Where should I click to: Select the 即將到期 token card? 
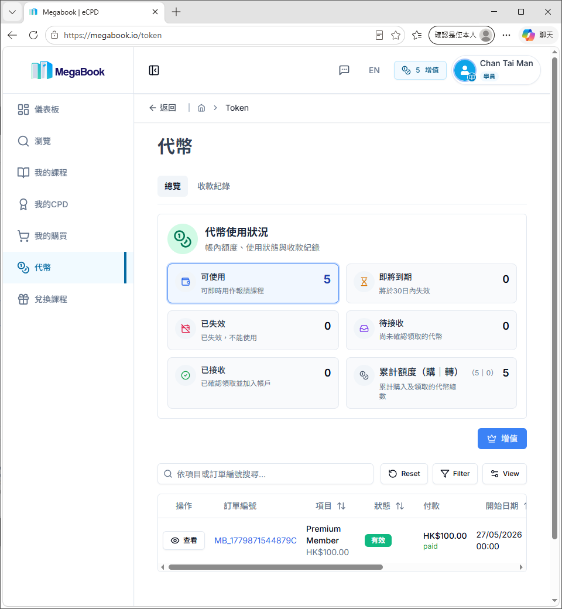431,283
